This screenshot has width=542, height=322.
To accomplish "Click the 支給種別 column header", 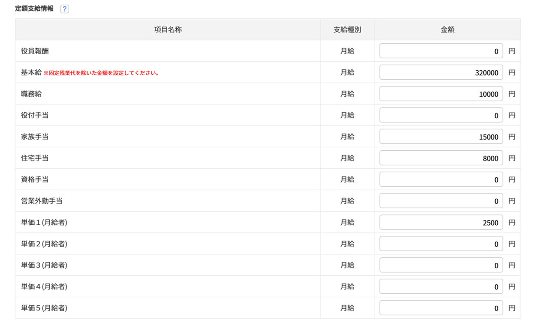I will pos(347,30).
